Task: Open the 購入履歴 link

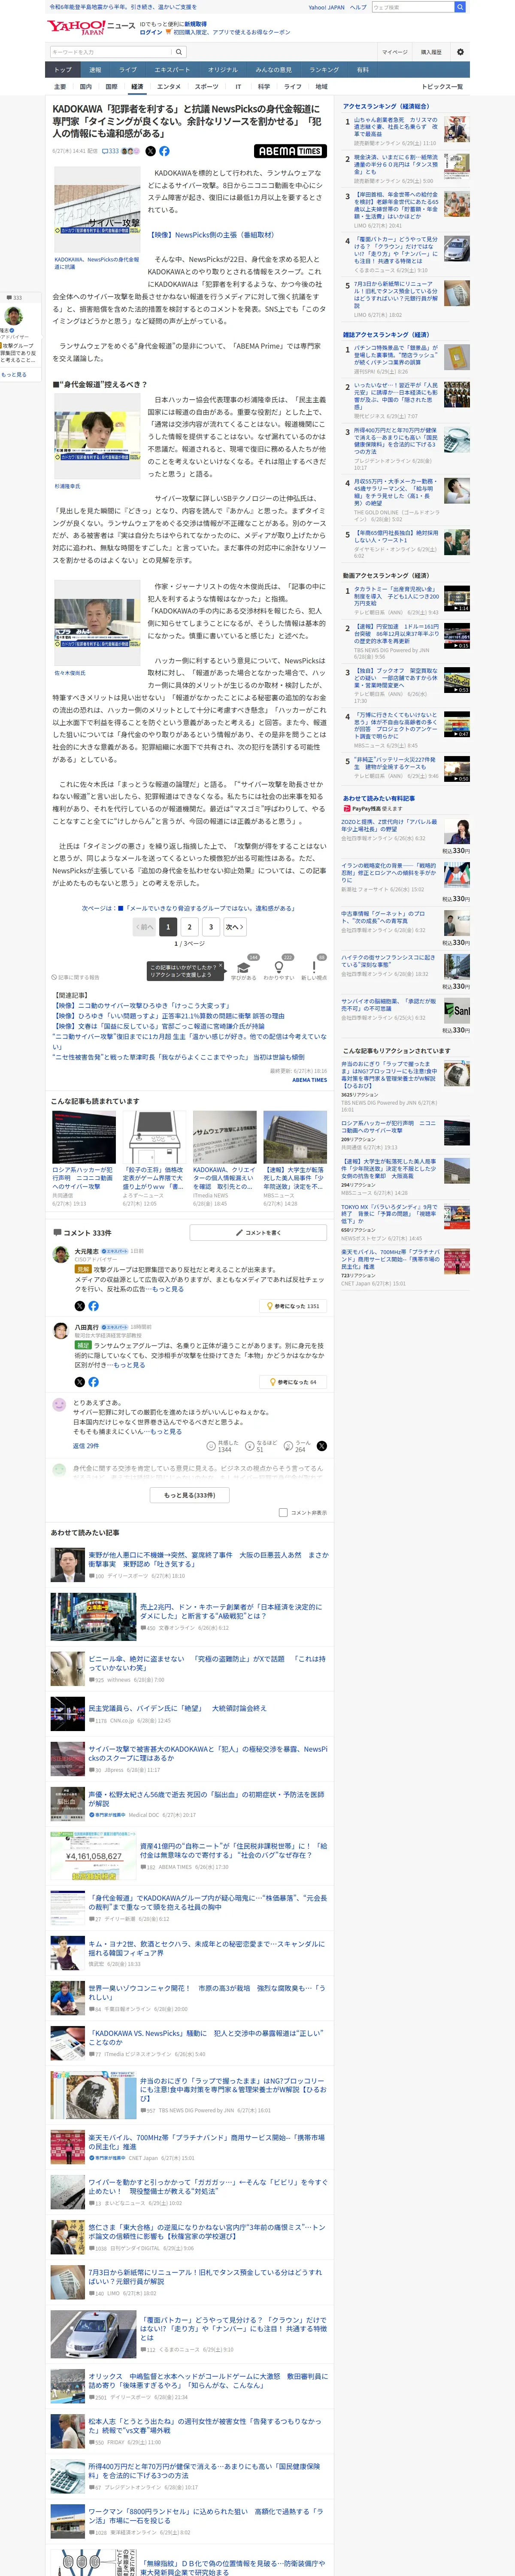Action: (x=431, y=52)
